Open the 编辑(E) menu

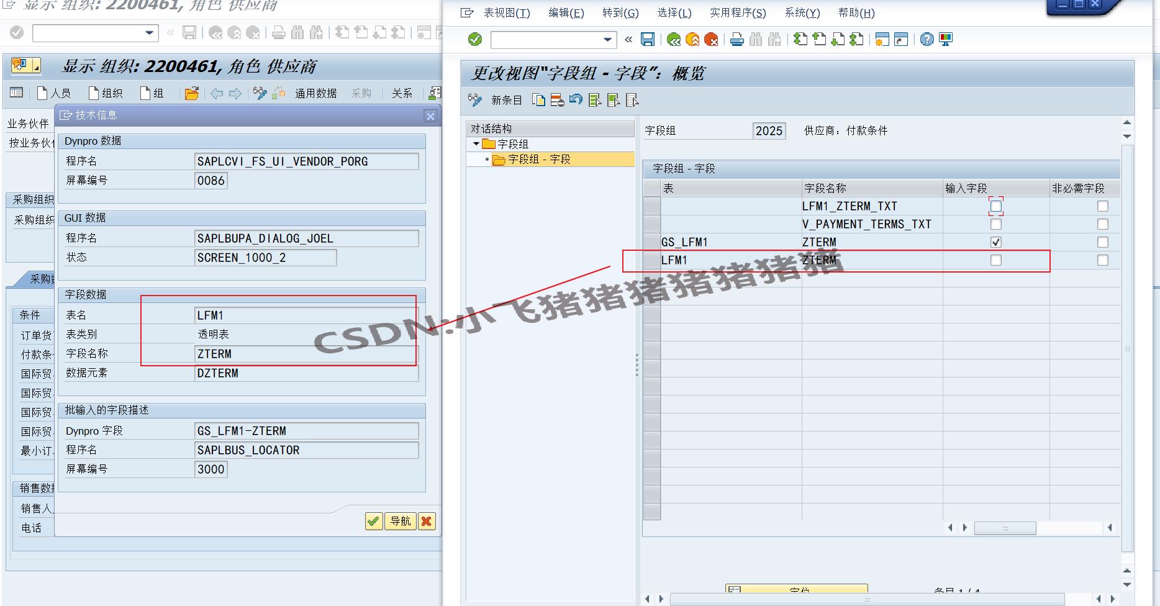coord(566,13)
